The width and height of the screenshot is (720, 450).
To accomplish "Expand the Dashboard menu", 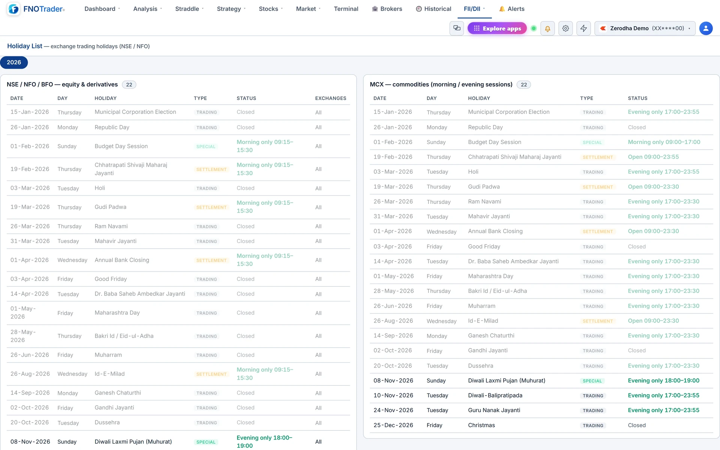I will (x=102, y=9).
